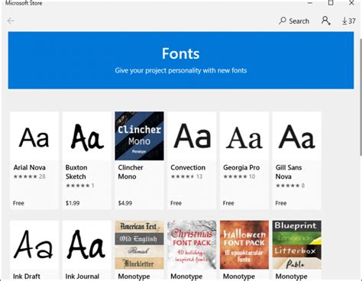Open the Clincher Mono font image

click(x=139, y=136)
